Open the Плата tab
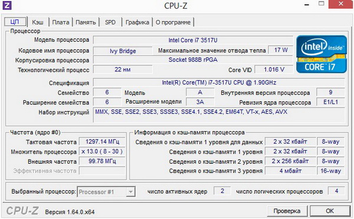354x219 pixels. 61,22
